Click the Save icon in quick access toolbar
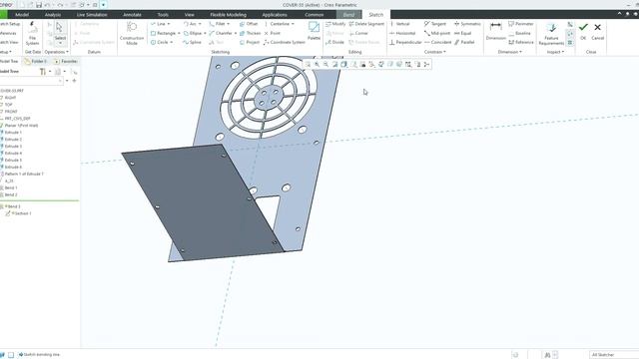639x359 pixels. pyautogui.click(x=39, y=5)
